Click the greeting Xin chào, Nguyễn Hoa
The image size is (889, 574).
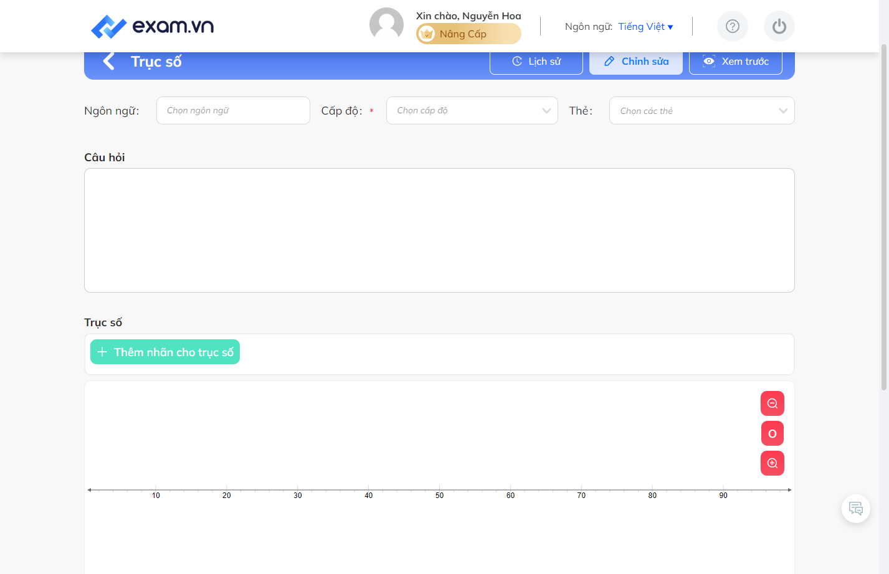coord(468,16)
